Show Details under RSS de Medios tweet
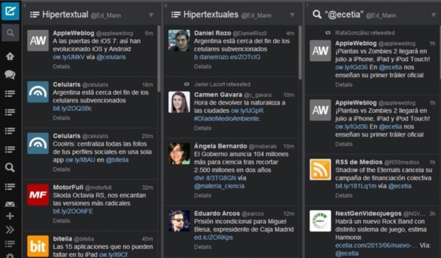The height and width of the screenshot is (258, 441). point(343,195)
